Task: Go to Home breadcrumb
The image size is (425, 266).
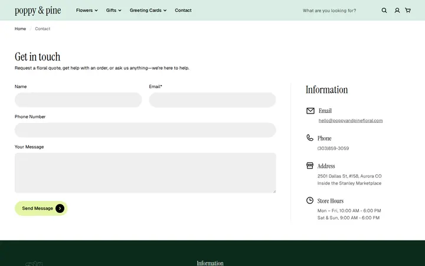Action: click(20, 29)
